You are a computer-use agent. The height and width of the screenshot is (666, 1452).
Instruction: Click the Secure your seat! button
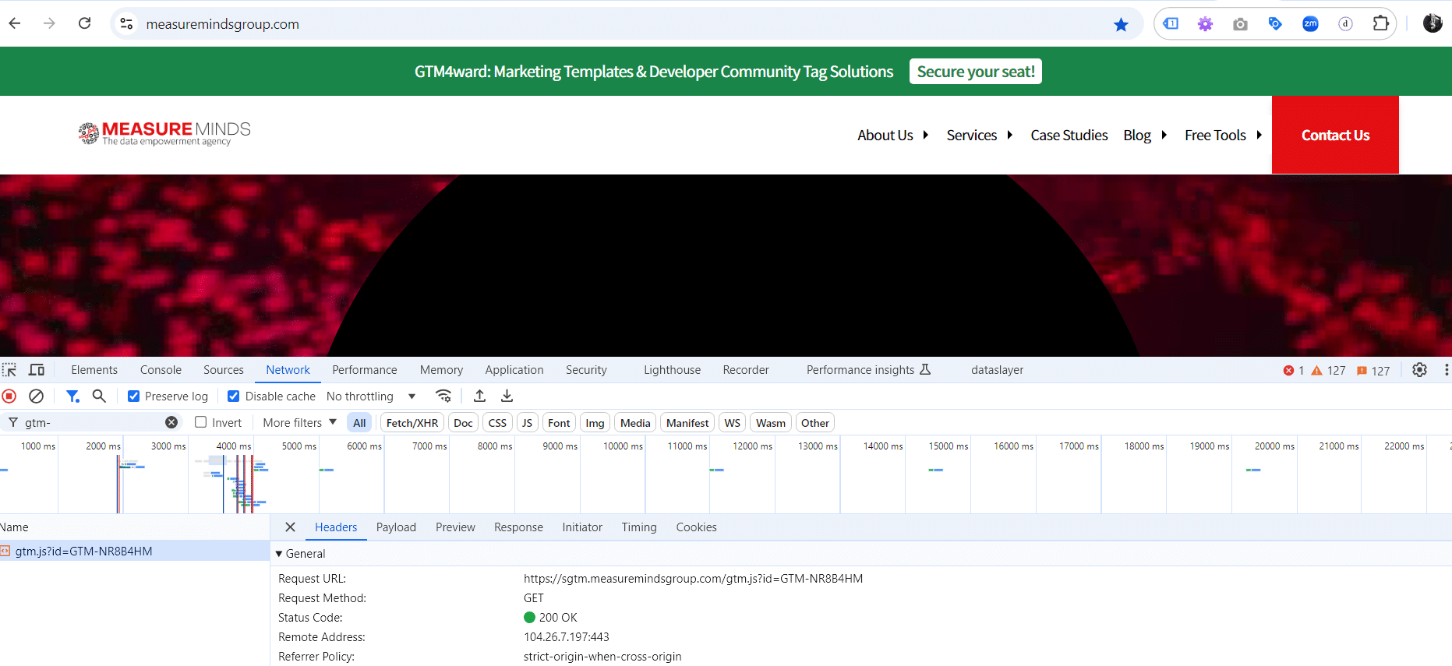point(976,72)
